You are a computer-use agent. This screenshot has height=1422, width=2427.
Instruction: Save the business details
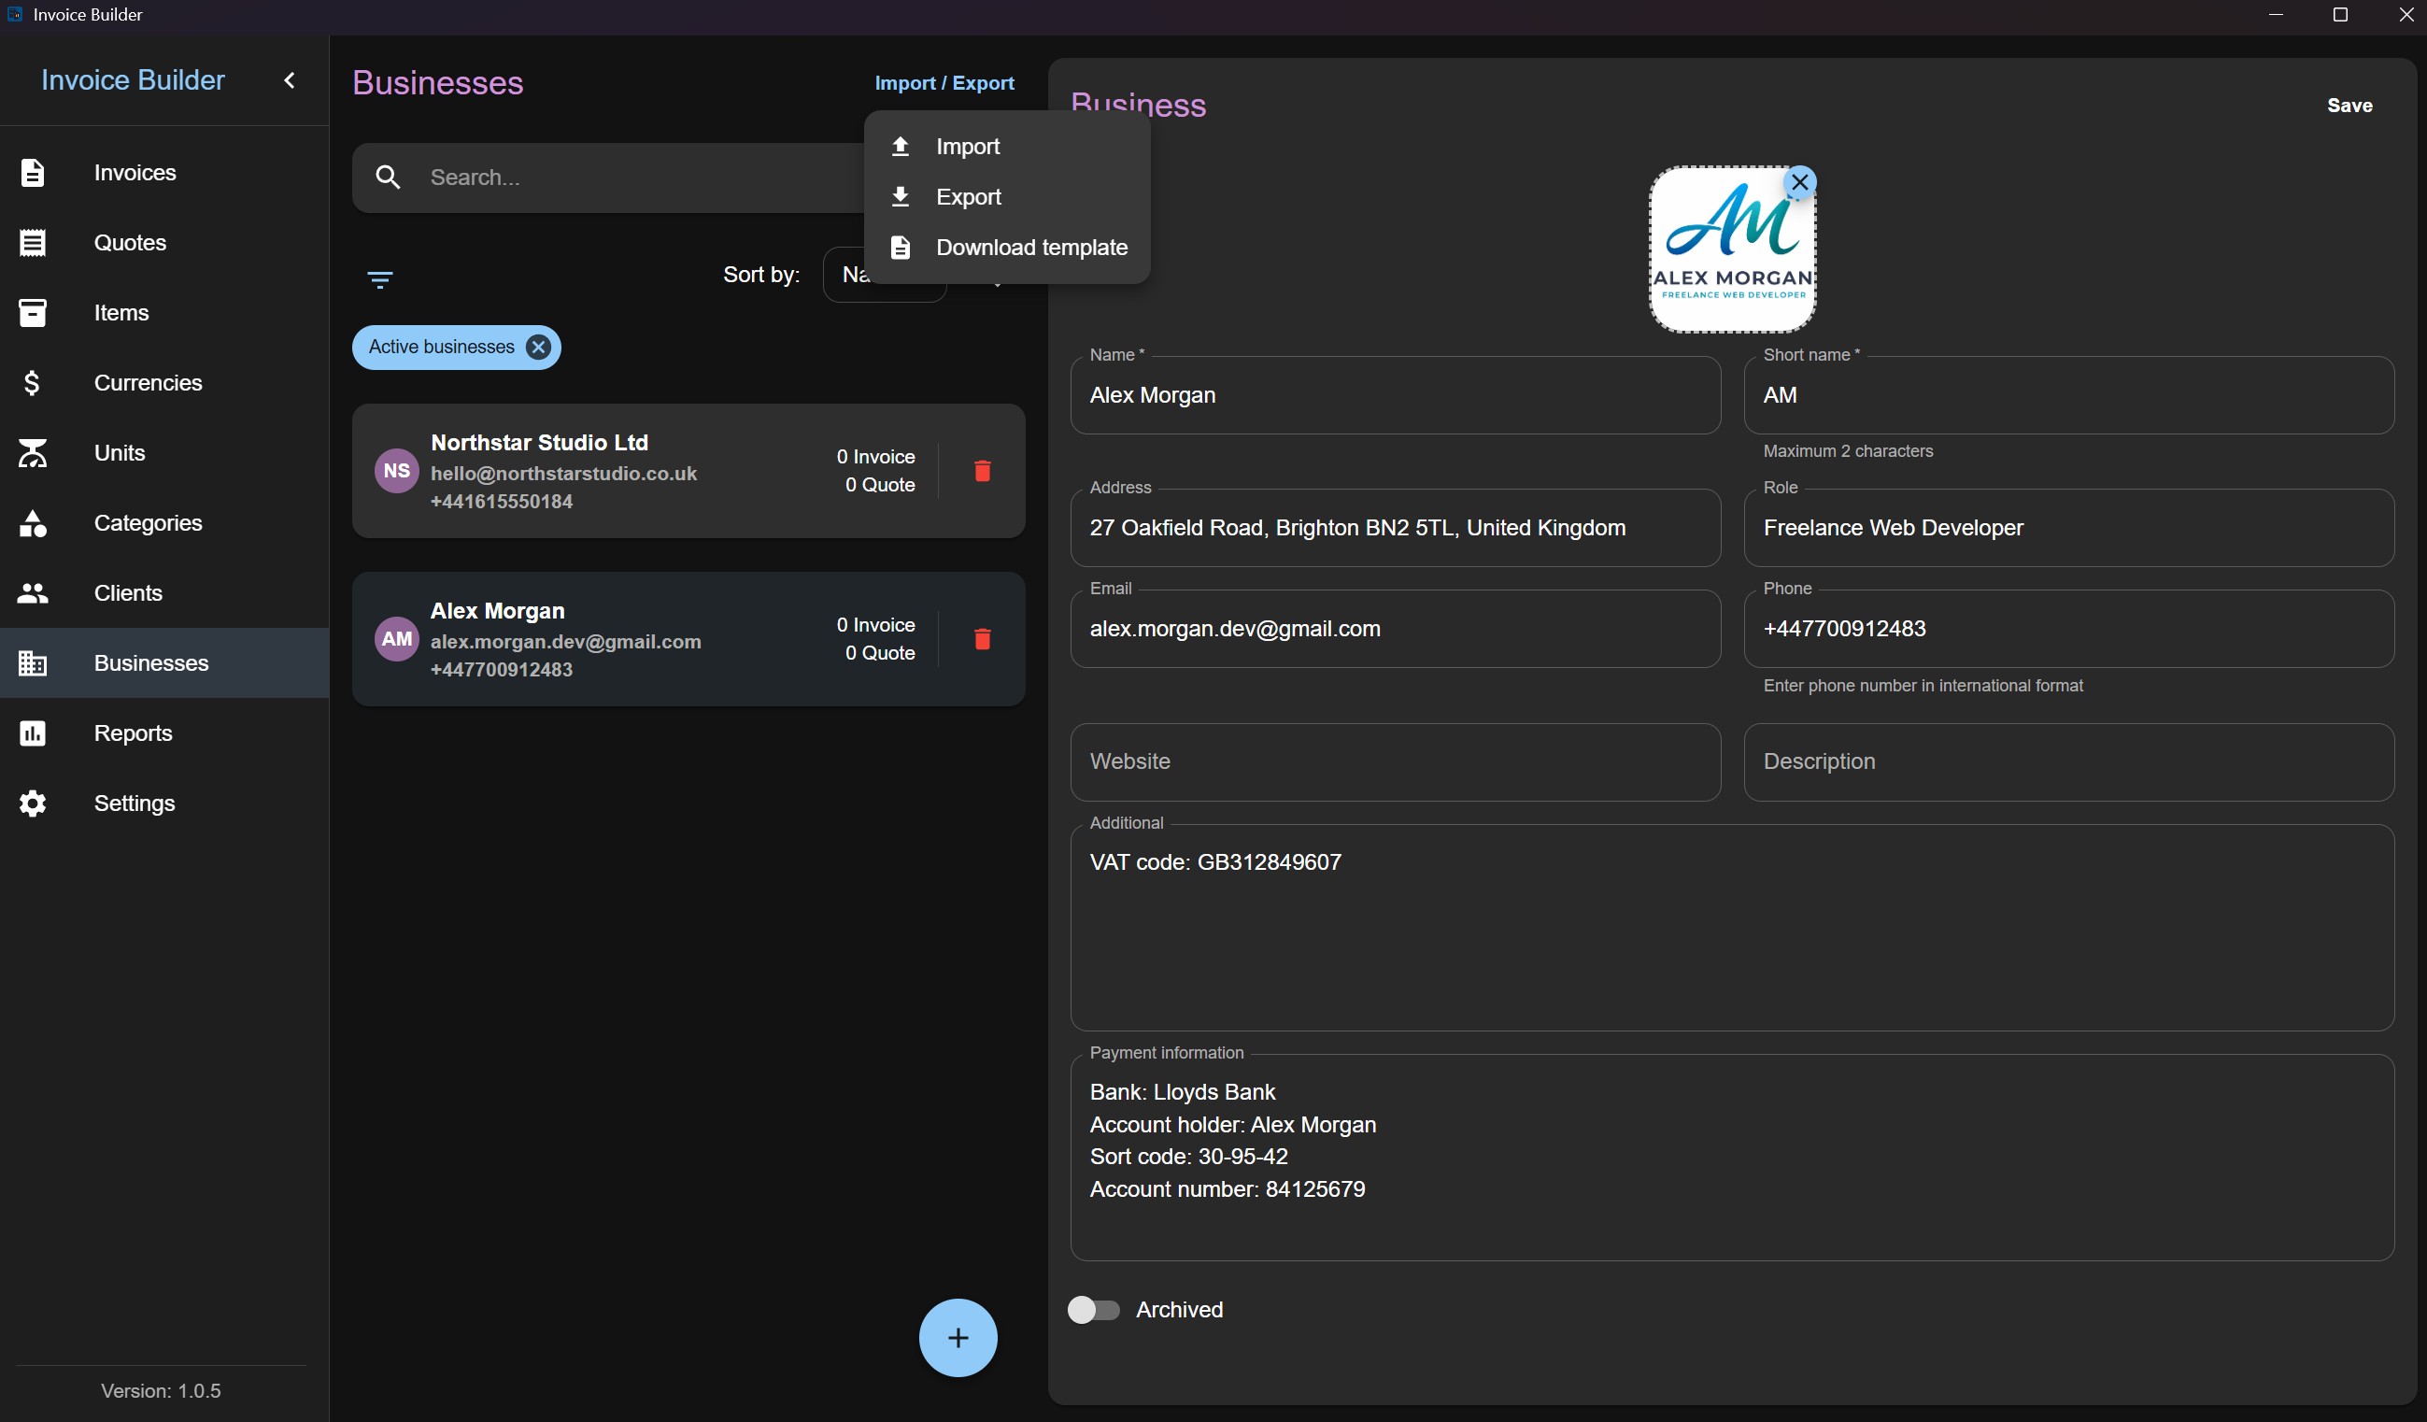point(2349,105)
